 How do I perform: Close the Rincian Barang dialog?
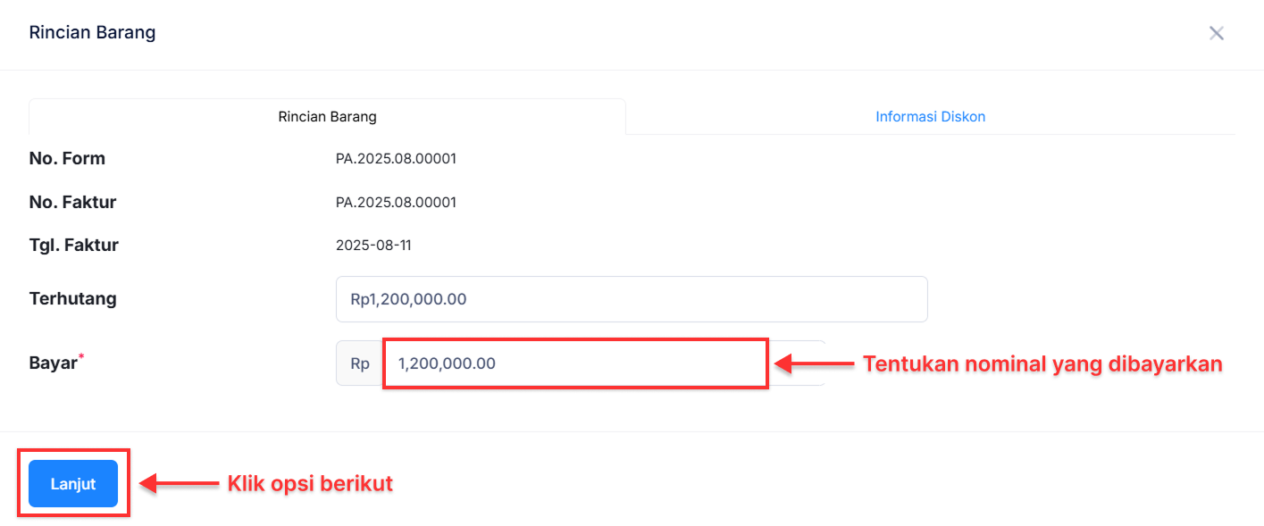coord(1216,33)
